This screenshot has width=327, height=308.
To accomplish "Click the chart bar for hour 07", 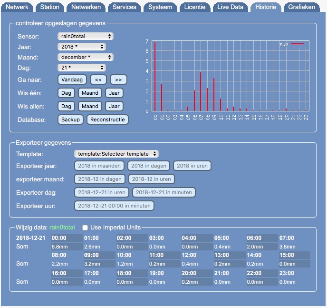I will [201, 92].
